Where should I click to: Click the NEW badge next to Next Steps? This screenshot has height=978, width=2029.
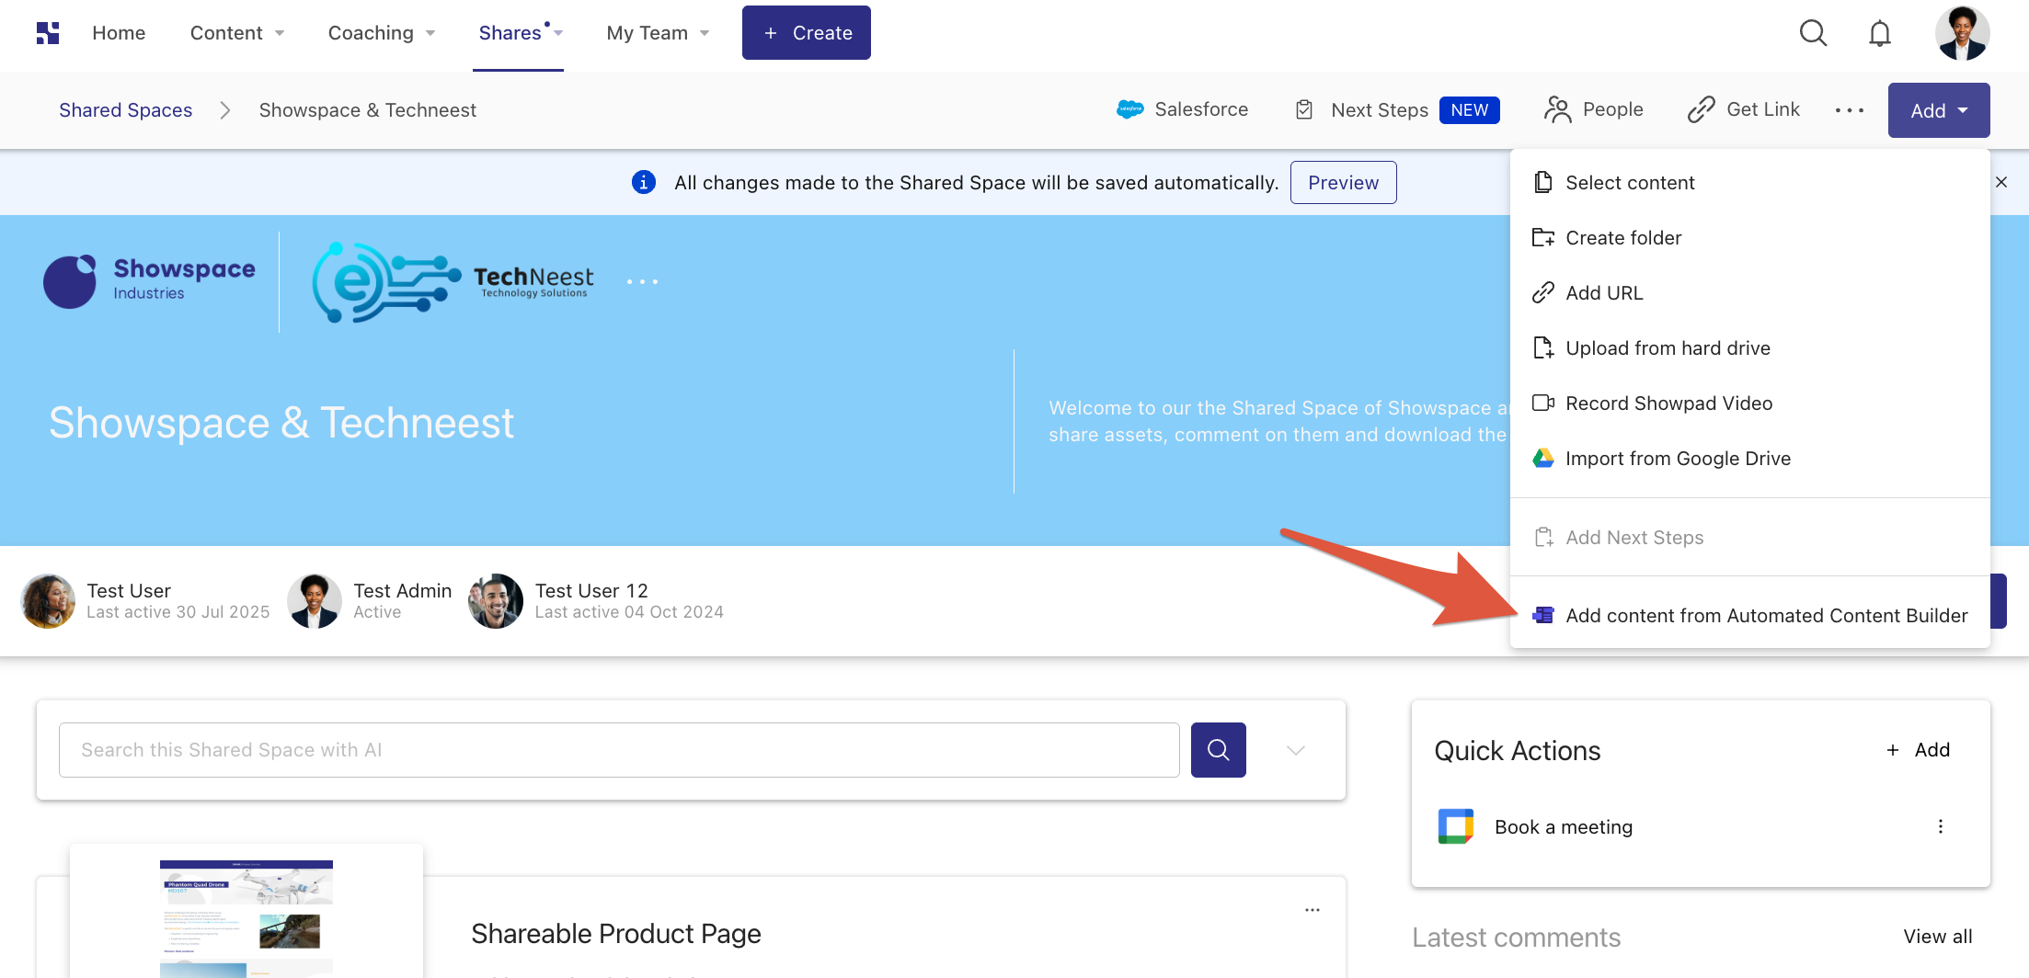pyautogui.click(x=1470, y=110)
